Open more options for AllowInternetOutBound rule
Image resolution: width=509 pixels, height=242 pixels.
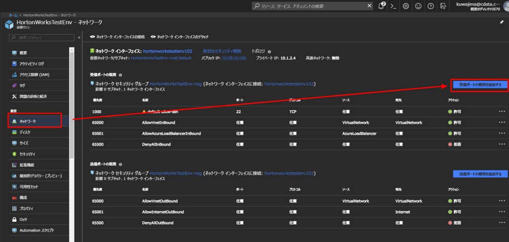click(x=502, y=212)
